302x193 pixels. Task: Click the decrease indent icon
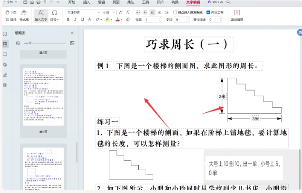pyautogui.click(x=138, y=12)
